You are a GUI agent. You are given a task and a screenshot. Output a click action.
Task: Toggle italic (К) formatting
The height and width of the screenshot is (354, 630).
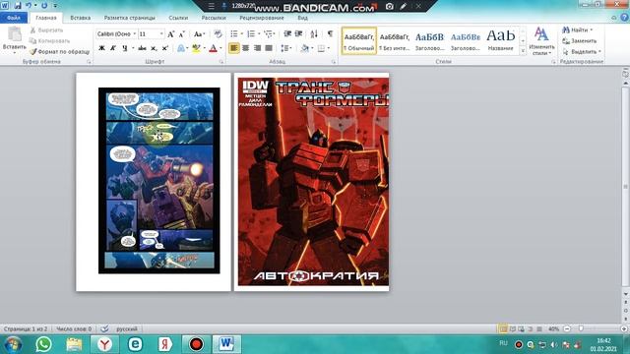[x=113, y=48]
